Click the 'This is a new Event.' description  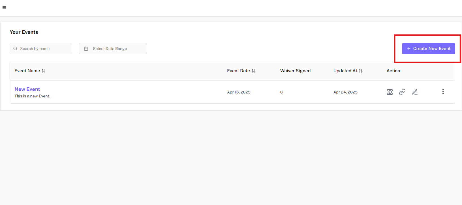coord(32,96)
